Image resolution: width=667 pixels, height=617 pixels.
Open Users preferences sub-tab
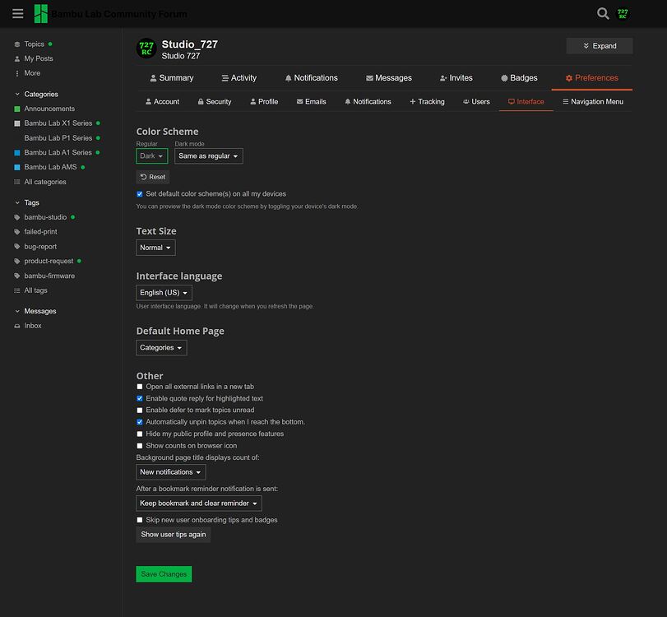pos(476,102)
